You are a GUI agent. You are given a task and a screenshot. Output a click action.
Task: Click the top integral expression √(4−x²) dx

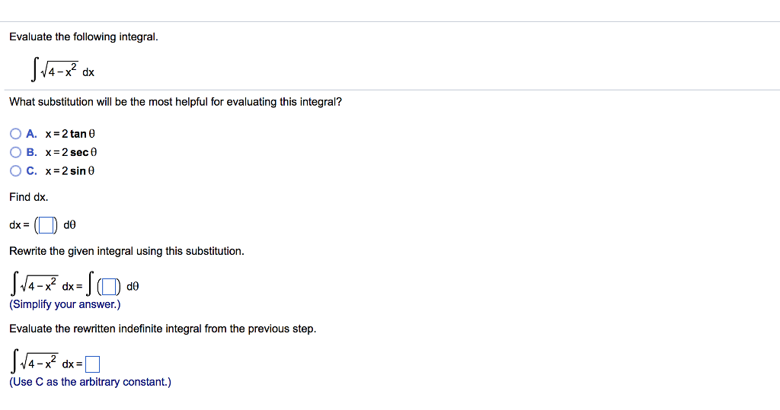(62, 71)
